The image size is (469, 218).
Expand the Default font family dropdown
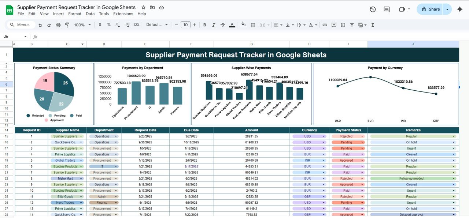click(x=157, y=25)
